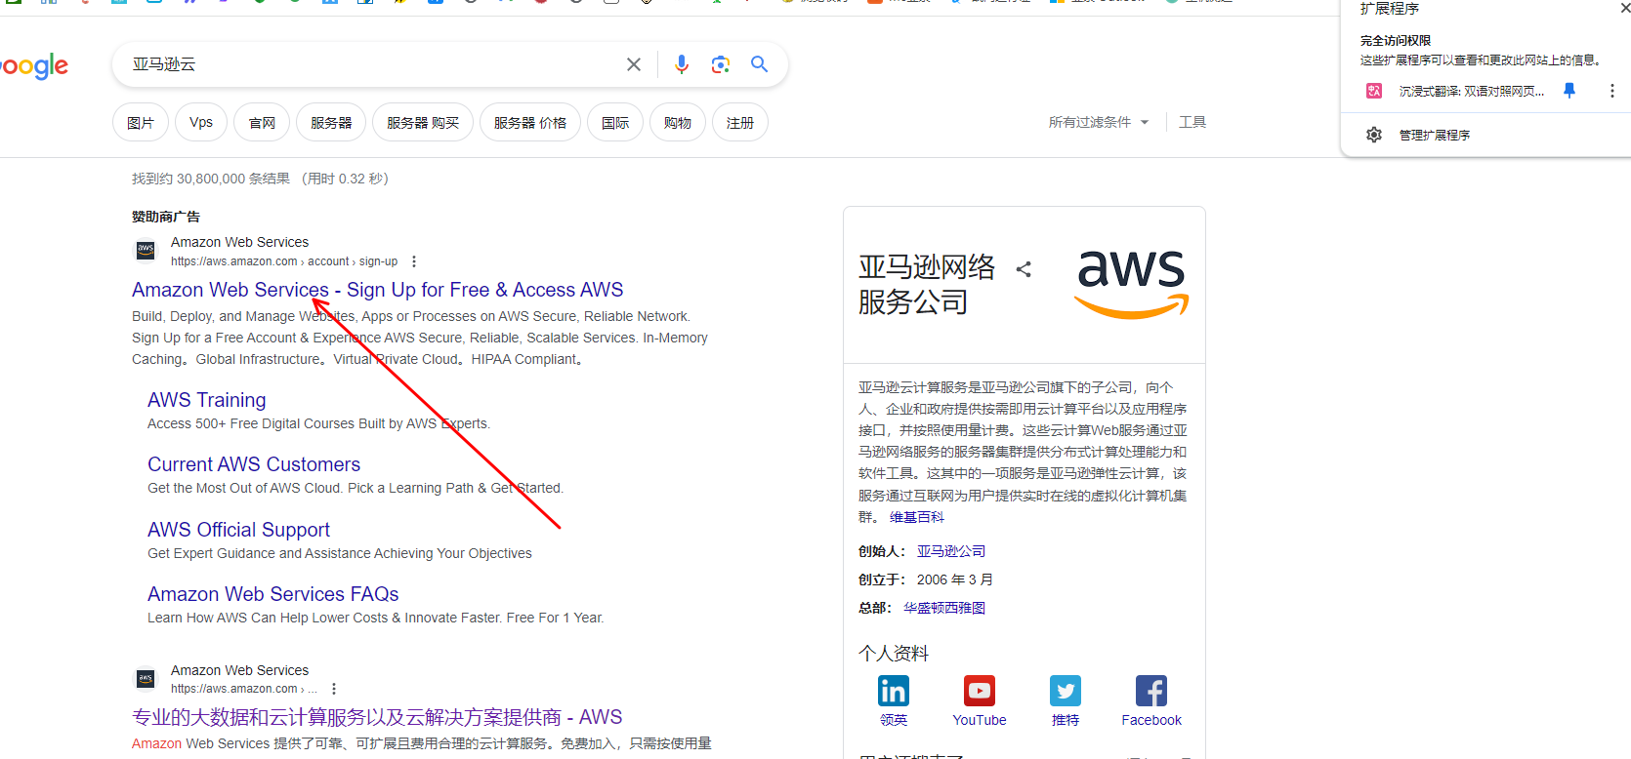
Task: Click the 创立于 2006 年 3 月 text
Action: coord(926,579)
